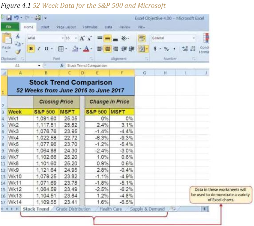Click Decrease Decimal icon

click(x=193, y=49)
